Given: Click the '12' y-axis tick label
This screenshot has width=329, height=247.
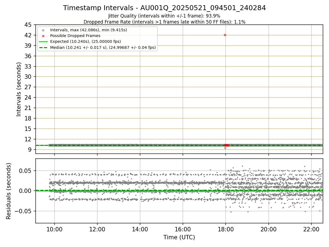Looking at the screenshot, I should tap(28, 139).
